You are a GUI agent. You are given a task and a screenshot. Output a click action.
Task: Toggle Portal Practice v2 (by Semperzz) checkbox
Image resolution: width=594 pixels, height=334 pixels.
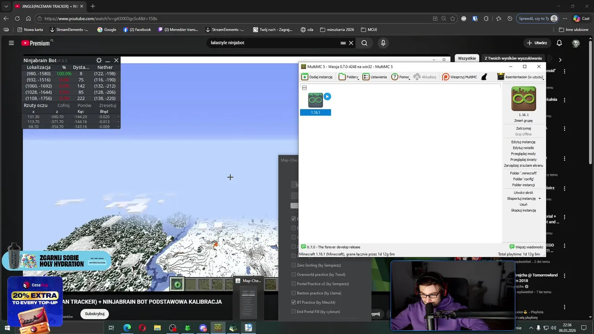[293, 284]
